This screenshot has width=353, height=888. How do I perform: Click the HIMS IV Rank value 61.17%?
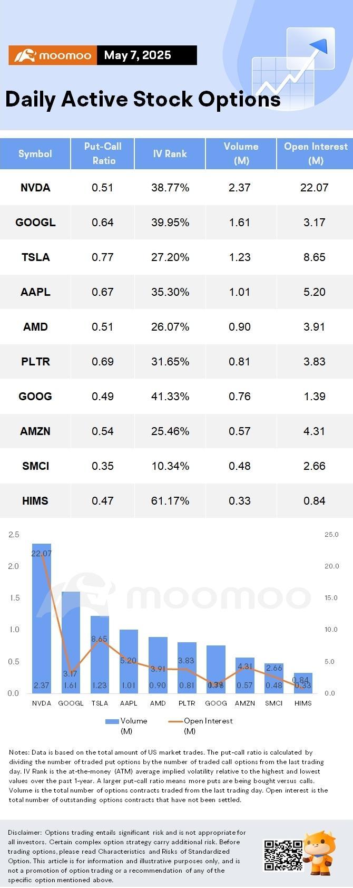(170, 501)
